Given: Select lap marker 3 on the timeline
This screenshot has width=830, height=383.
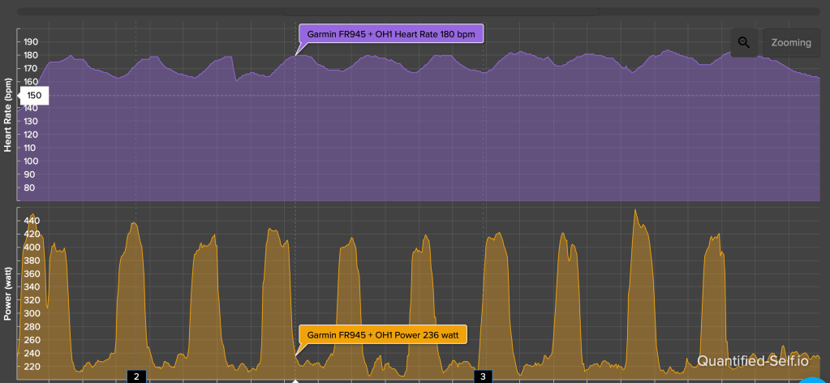Looking at the screenshot, I should tap(483, 377).
